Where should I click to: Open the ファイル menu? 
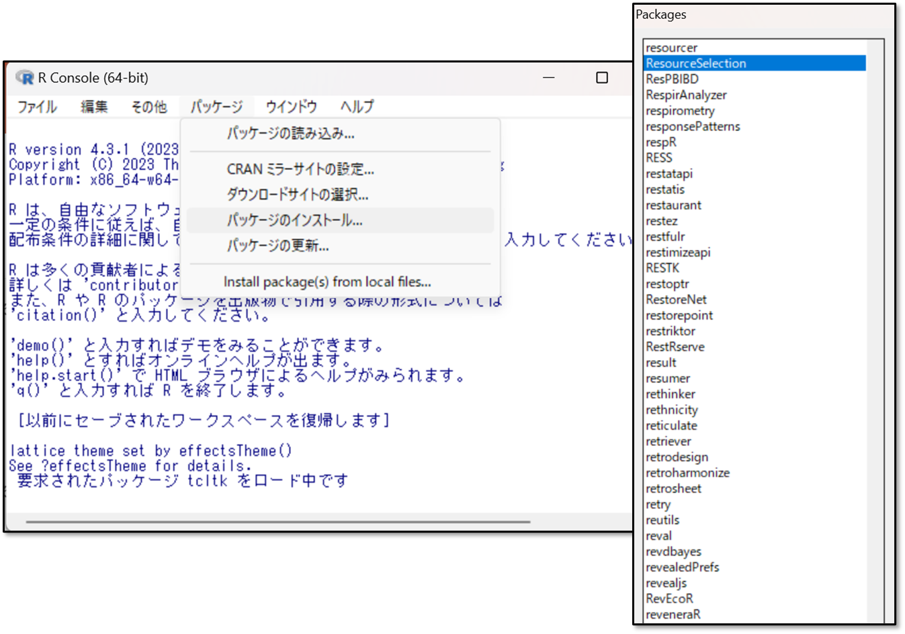tap(37, 107)
